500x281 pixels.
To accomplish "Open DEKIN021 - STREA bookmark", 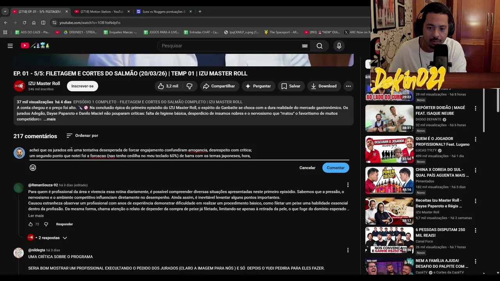I will coord(80,32).
